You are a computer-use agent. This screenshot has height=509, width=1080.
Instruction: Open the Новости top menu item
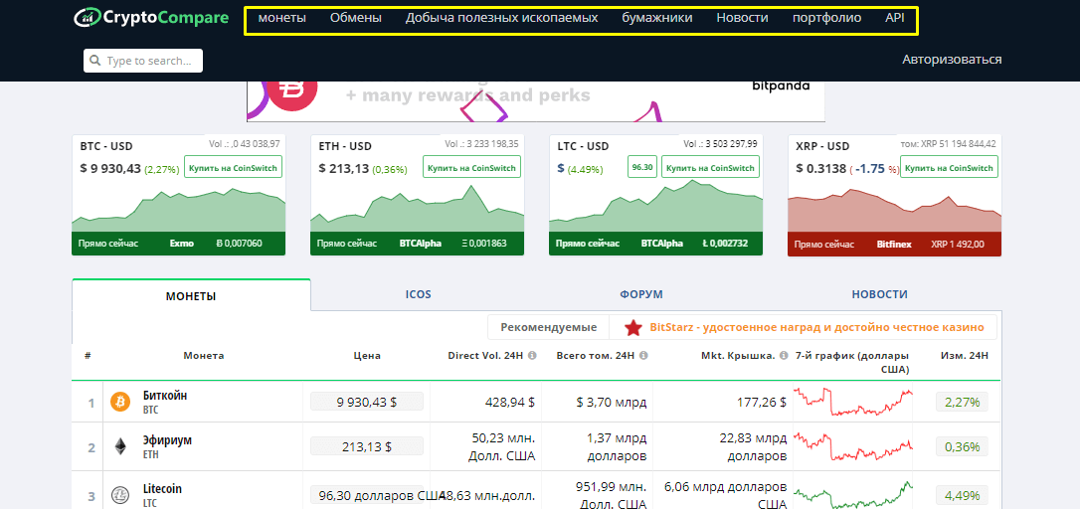click(x=742, y=18)
